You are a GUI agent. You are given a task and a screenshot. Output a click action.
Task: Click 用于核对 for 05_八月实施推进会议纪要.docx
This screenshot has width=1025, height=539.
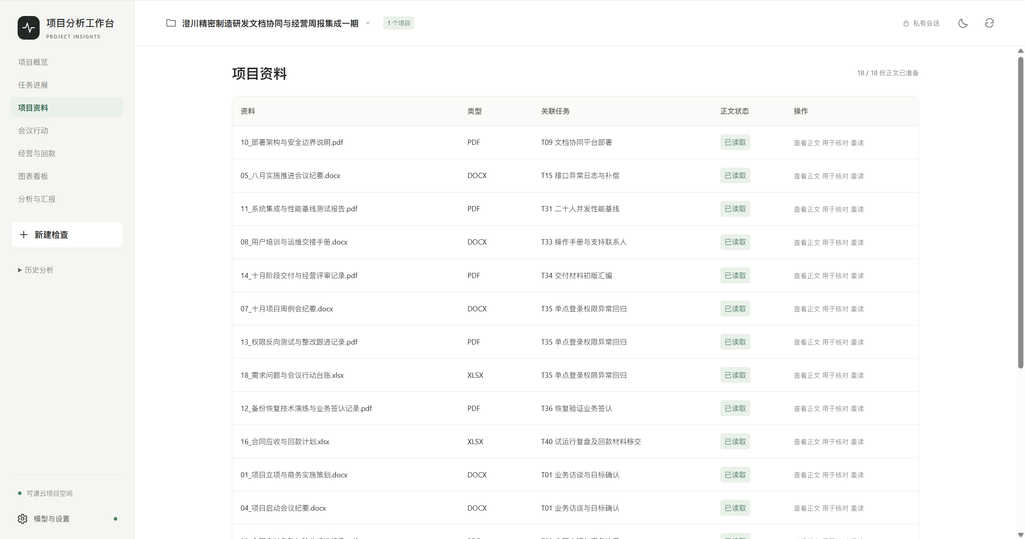(835, 176)
